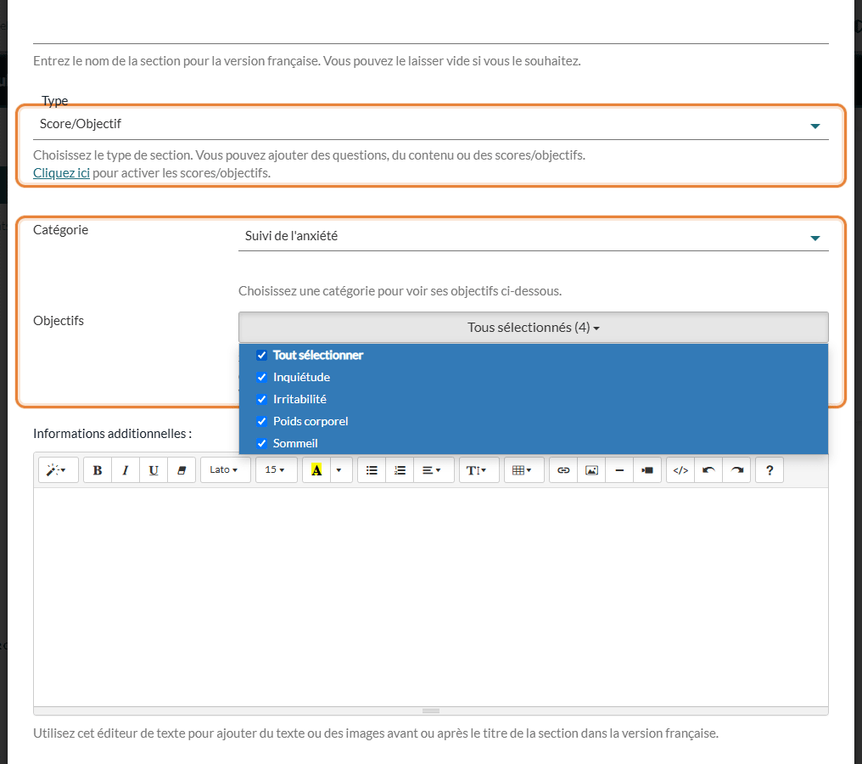Switch to code view with the </> icon
Screen dimensions: 862x764
click(x=680, y=470)
